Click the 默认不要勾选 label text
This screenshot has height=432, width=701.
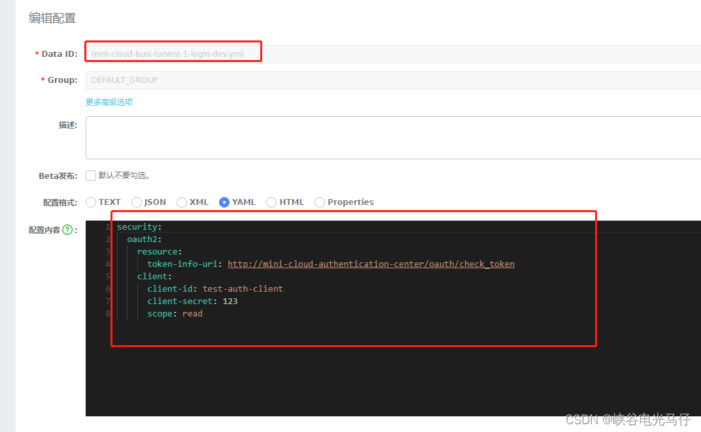(124, 176)
